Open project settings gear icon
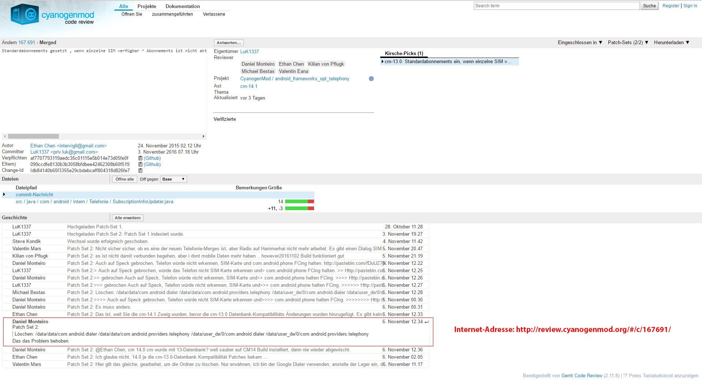The height and width of the screenshot is (386, 702). point(371,79)
